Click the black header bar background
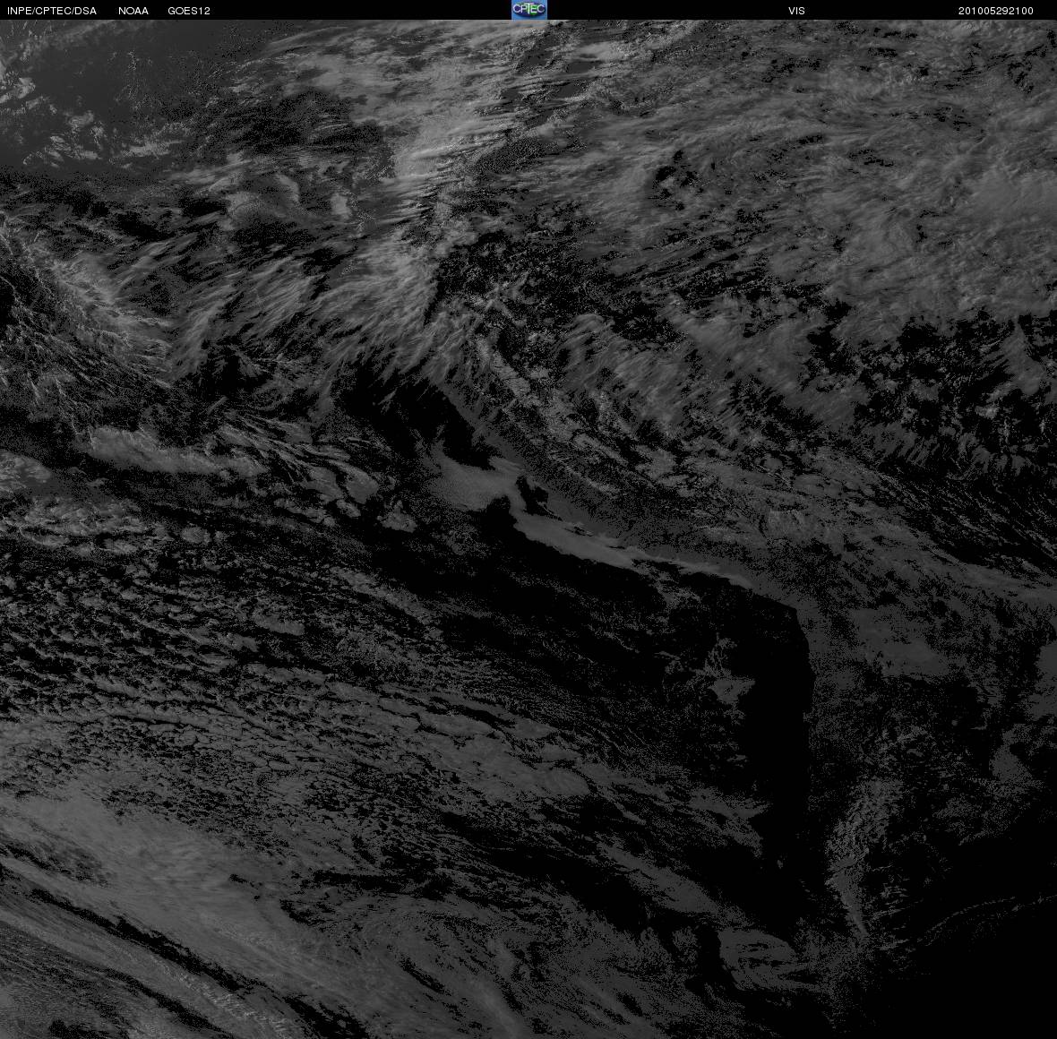 pos(337,10)
